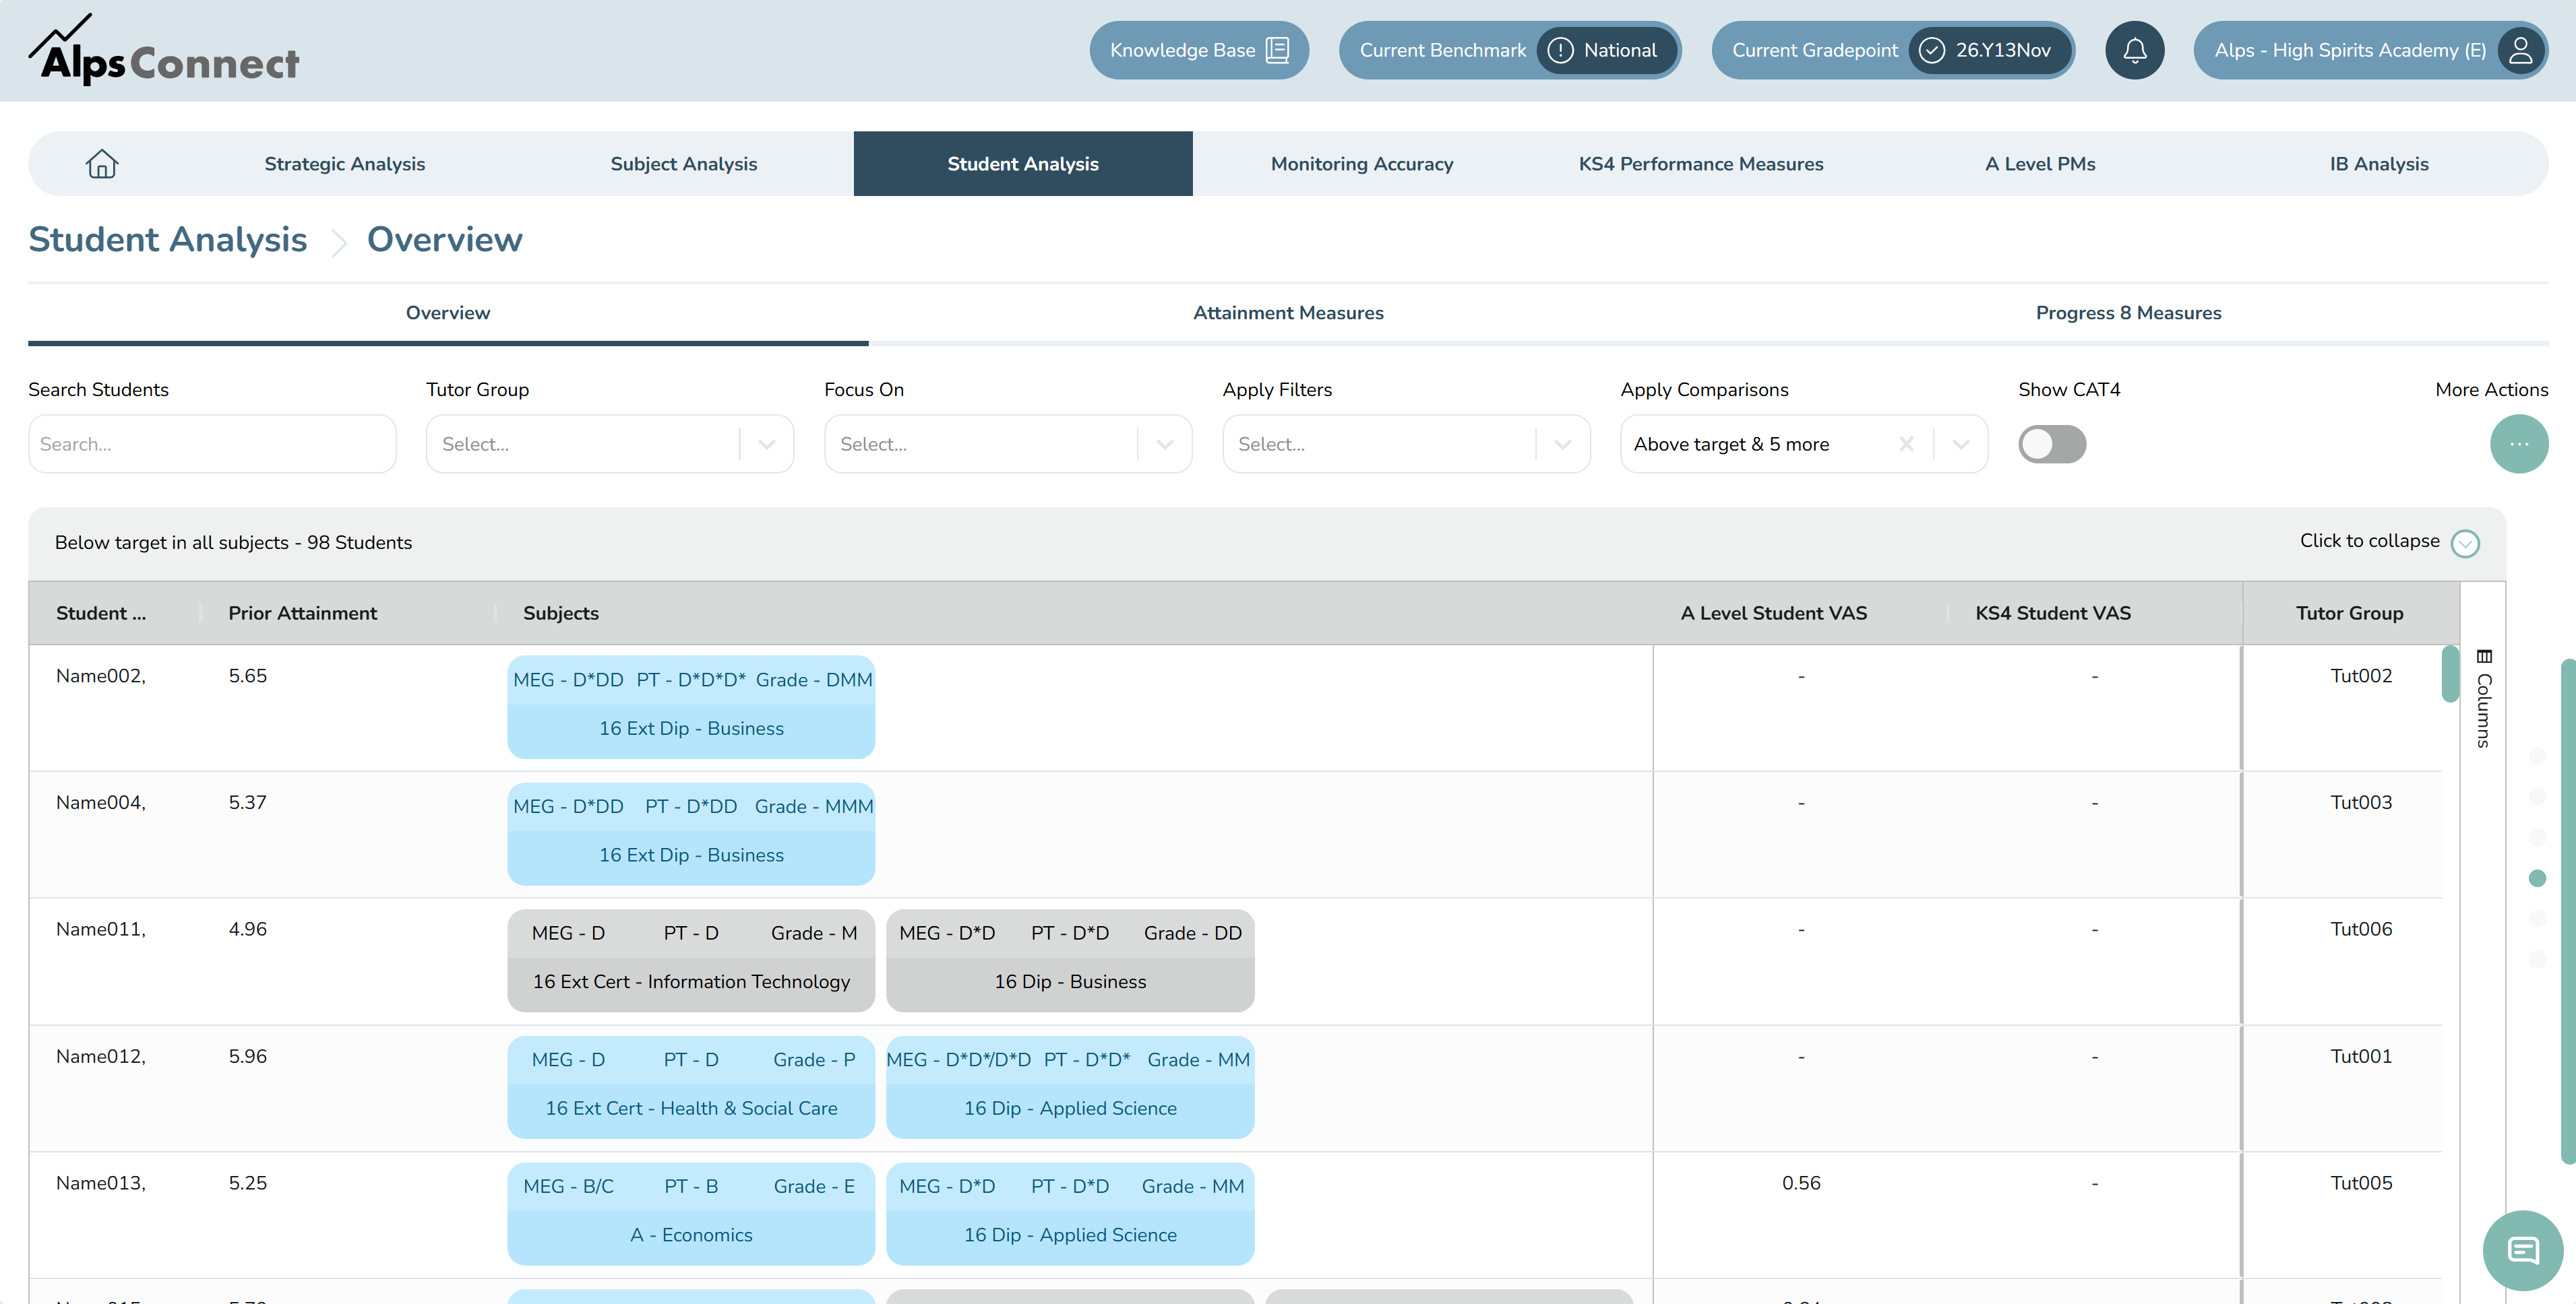This screenshot has height=1304, width=2576.
Task: Click the Tut006 tutor group cell
Action: click(2361, 930)
